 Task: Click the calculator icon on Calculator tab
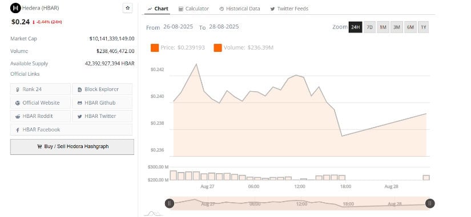pyautogui.click(x=181, y=9)
